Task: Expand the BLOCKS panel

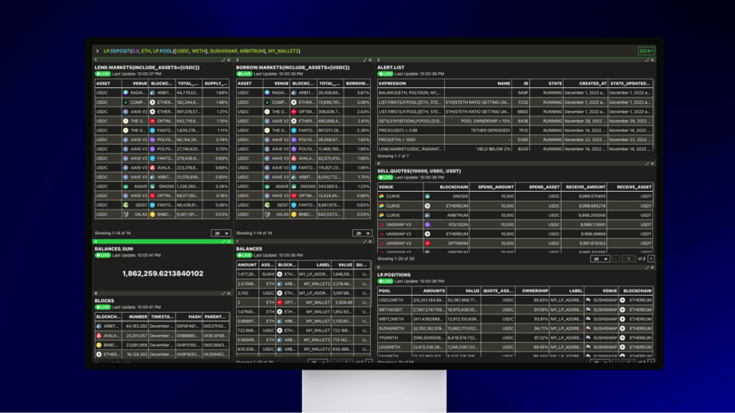Action: point(223,293)
